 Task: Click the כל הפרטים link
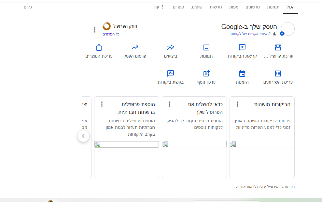(111, 34)
